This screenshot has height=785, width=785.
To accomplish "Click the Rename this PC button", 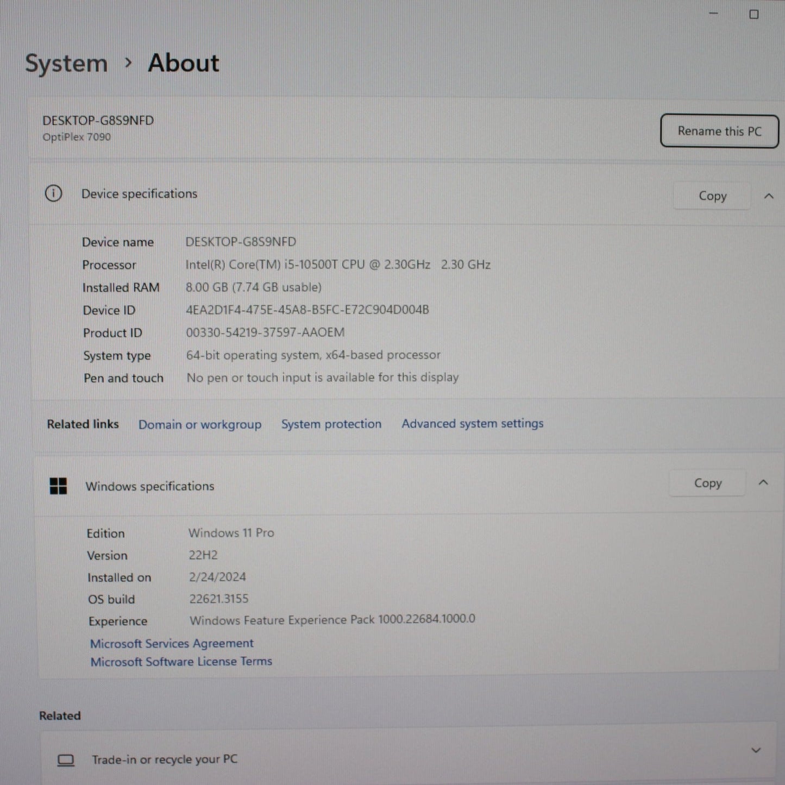I will point(719,131).
